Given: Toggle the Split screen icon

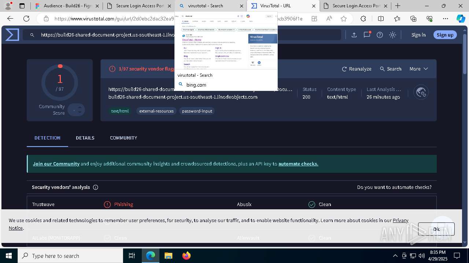Looking at the screenshot, I should (x=381, y=19).
